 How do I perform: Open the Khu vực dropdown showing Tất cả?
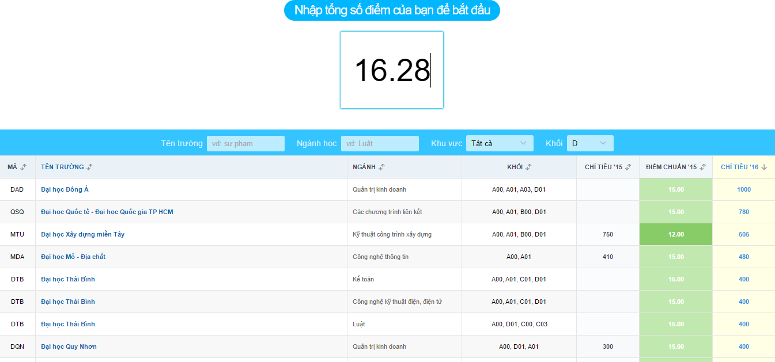tap(499, 143)
